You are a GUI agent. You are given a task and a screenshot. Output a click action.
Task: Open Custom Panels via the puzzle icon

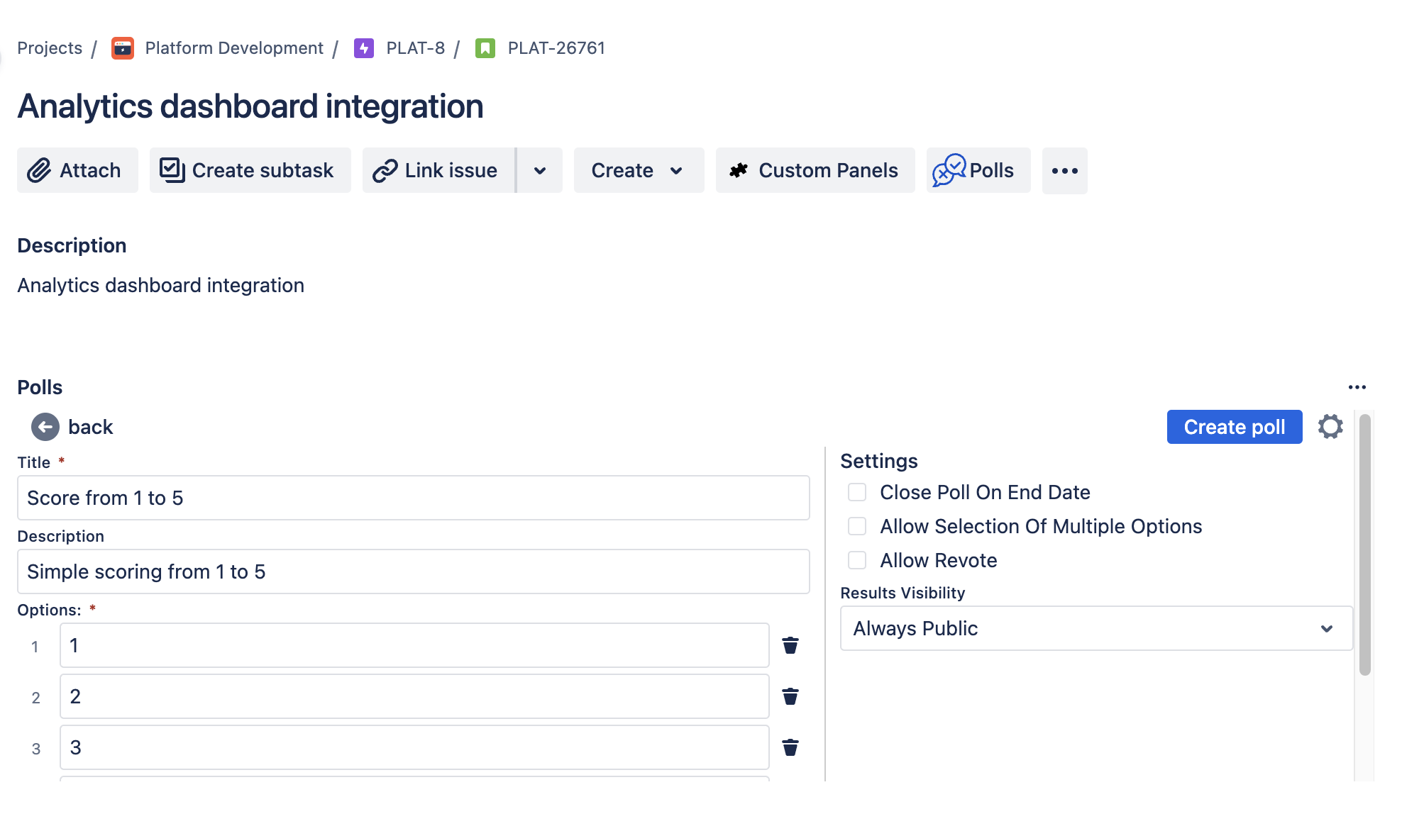pos(739,169)
